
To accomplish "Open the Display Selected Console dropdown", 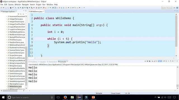I will 168,61.
